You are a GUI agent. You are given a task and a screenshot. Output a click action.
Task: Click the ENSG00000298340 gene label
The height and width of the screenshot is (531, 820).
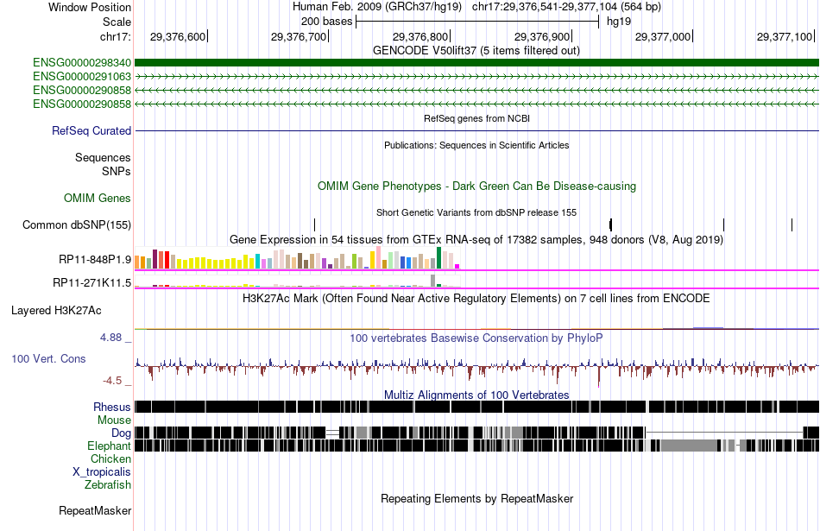[x=82, y=63]
